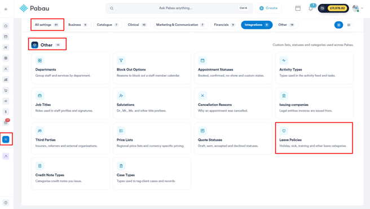Open the calendar icon in the sidebar
The image size is (370, 209).
coord(6,37)
